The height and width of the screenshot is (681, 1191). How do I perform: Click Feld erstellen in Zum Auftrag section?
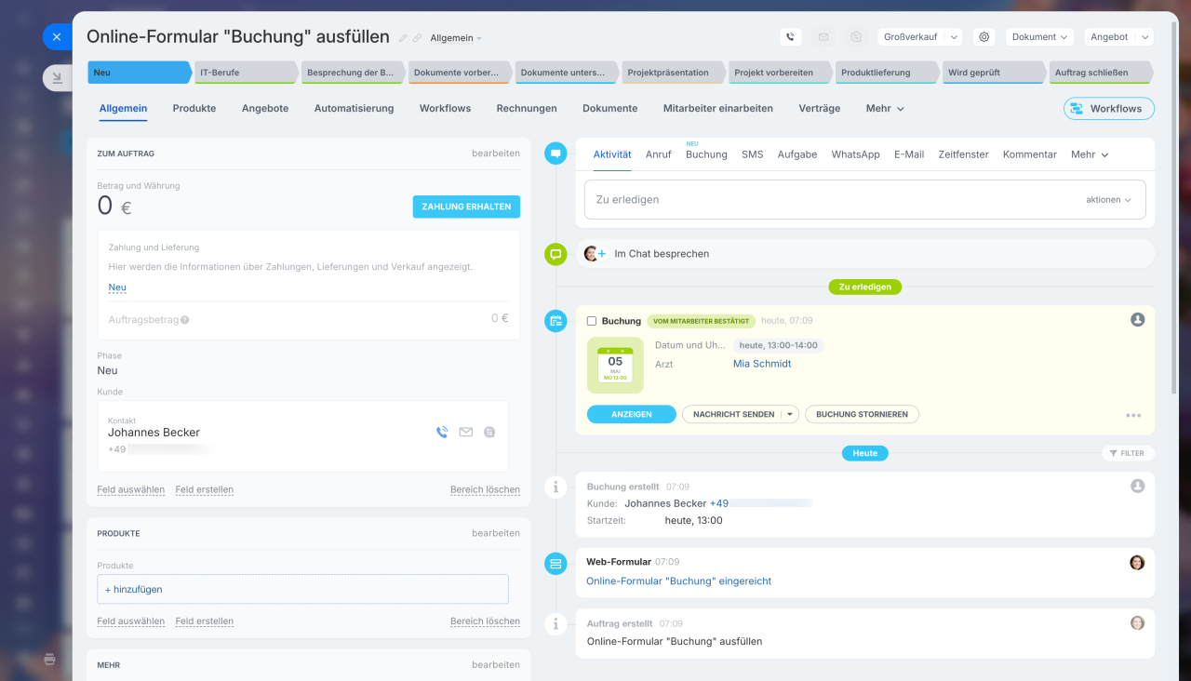205,490
